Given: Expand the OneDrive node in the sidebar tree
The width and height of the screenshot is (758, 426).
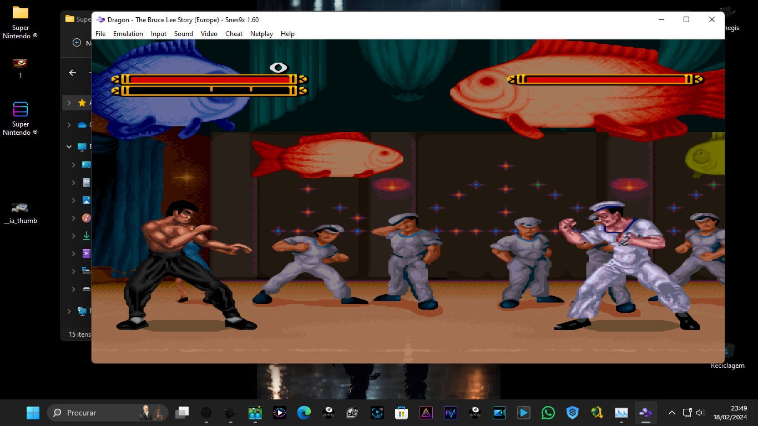Looking at the screenshot, I should (69, 125).
